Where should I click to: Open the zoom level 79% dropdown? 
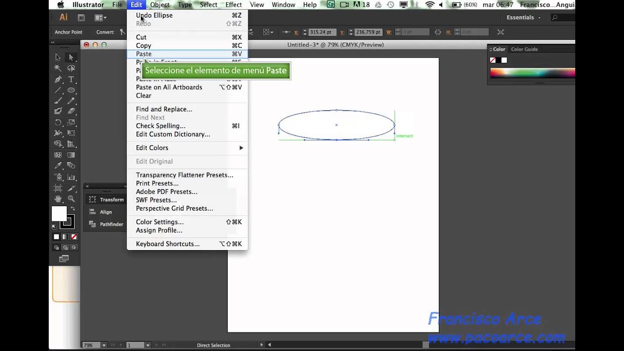coord(103,345)
